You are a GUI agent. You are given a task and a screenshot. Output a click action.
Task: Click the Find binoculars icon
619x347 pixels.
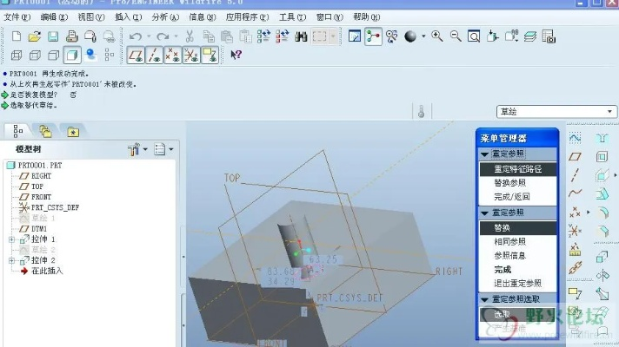302,36
